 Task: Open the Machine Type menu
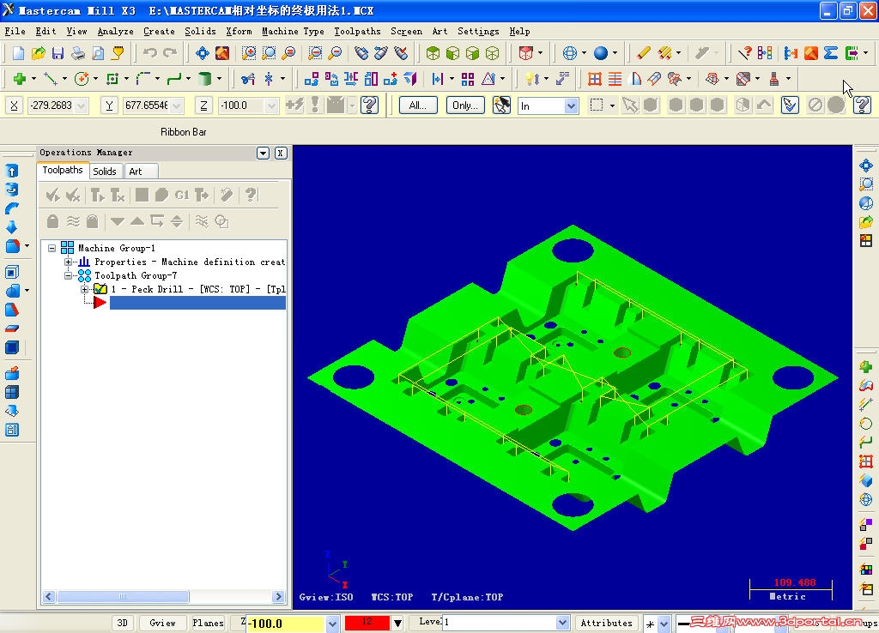coord(294,32)
